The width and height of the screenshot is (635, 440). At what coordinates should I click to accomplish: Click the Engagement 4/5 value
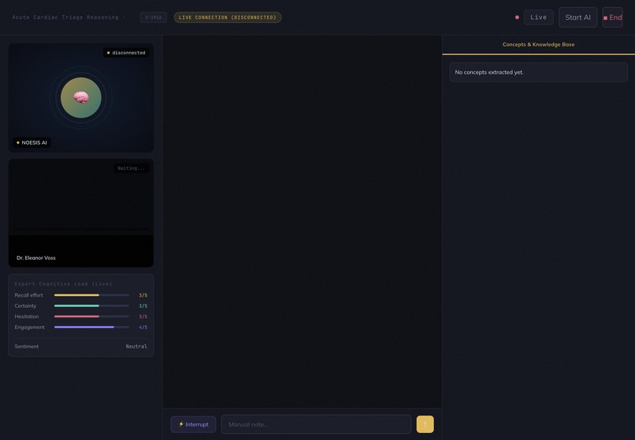click(x=143, y=327)
